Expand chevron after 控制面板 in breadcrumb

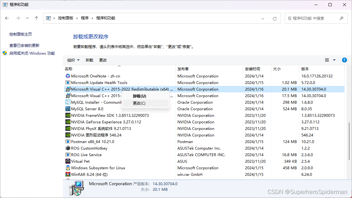coord(77,18)
